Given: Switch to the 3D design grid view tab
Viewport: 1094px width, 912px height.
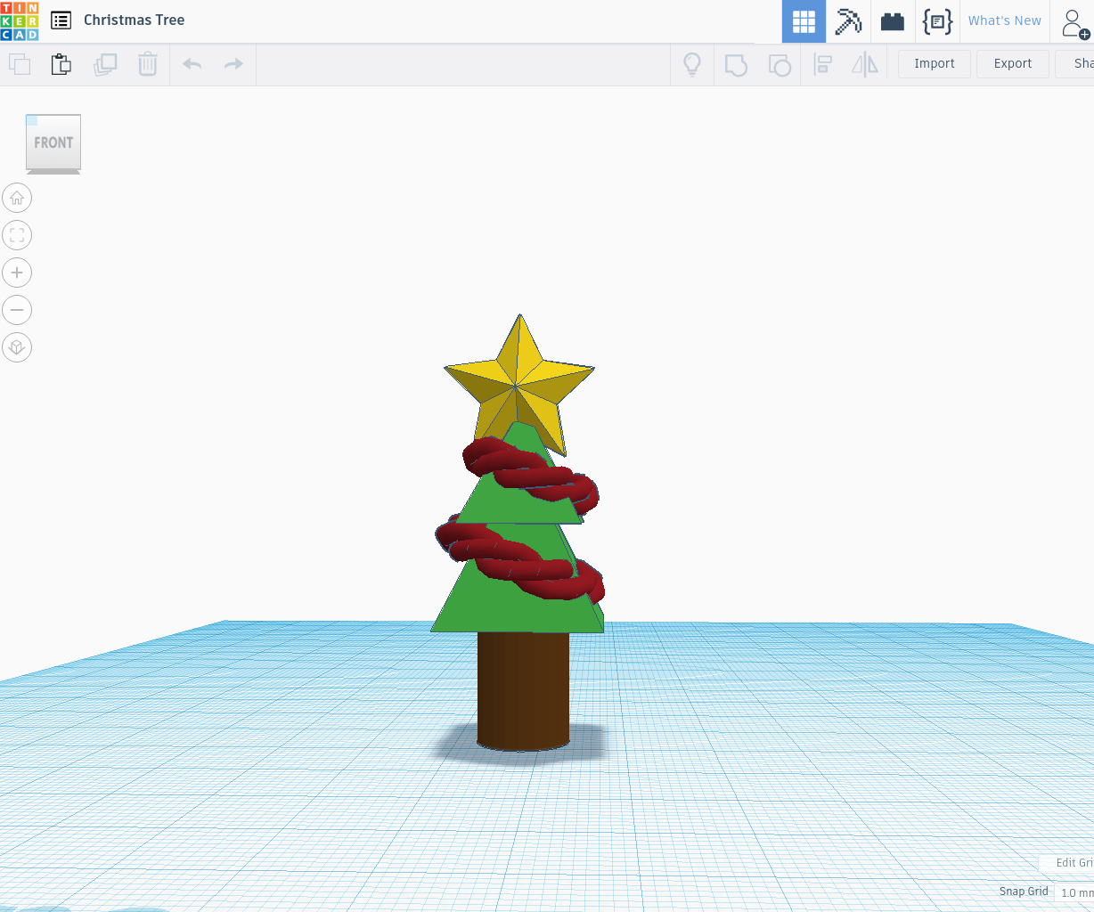Looking at the screenshot, I should coord(804,21).
